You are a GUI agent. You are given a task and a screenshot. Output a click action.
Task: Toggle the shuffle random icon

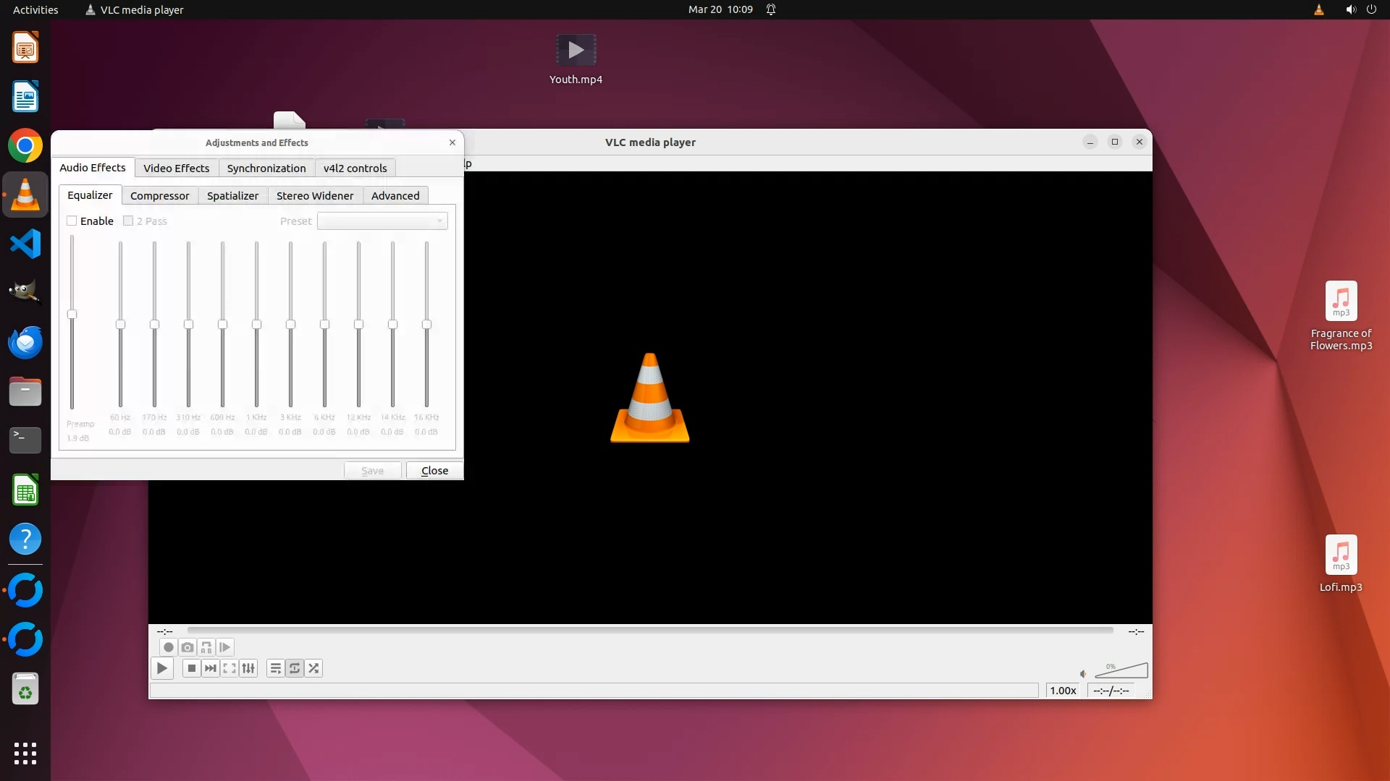[x=313, y=668]
